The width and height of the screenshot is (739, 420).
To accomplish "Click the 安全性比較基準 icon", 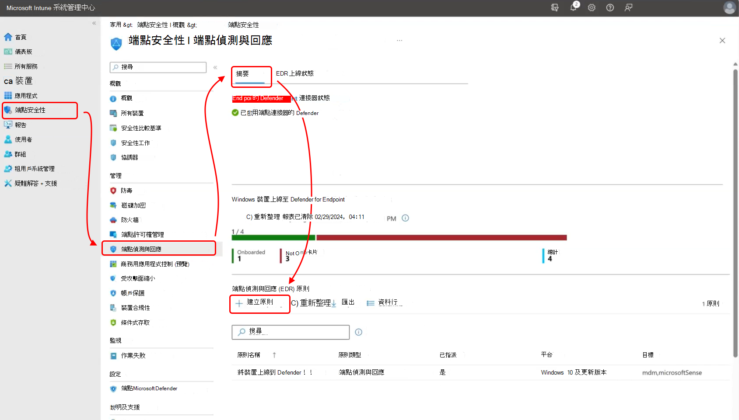I will pyautogui.click(x=113, y=128).
